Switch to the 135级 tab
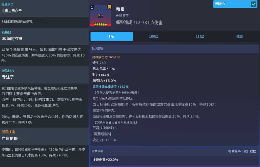The width and height of the screenshot is (260, 167). (x=200, y=36)
